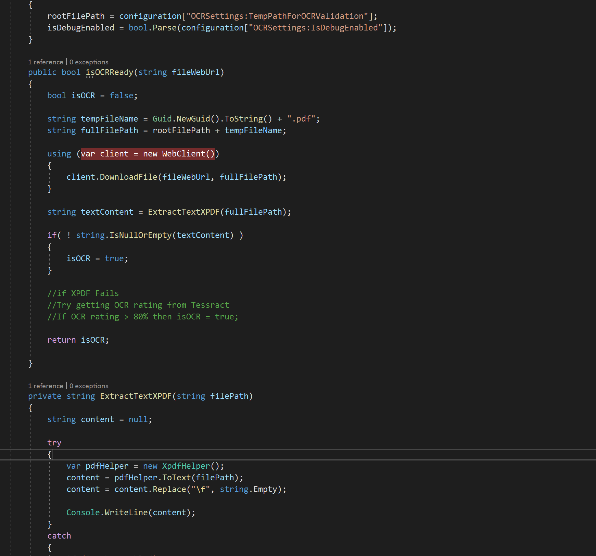The width and height of the screenshot is (596, 556).
Task: Click the highlighted 'var client = new WebClient()' statement
Action: point(148,154)
